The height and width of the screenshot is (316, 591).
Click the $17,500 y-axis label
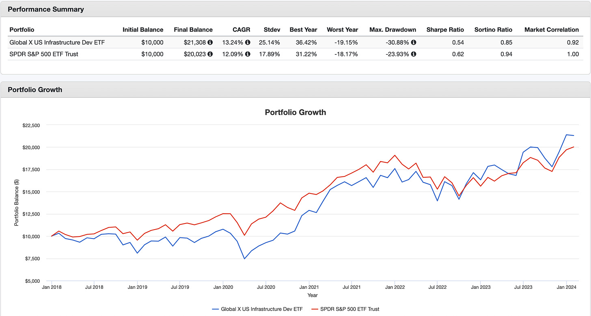click(32, 170)
